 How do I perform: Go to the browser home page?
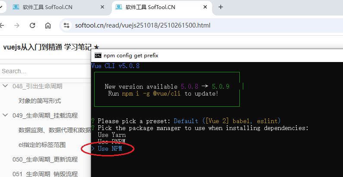pos(48,25)
